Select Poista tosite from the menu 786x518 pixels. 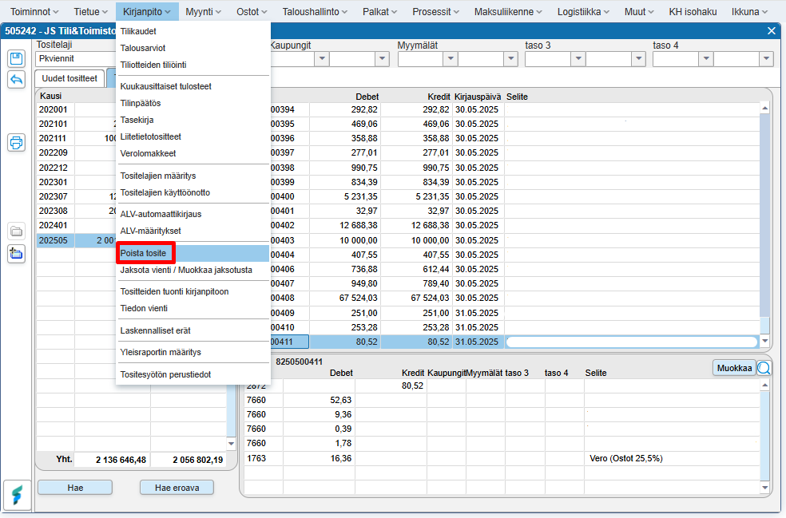pos(144,253)
